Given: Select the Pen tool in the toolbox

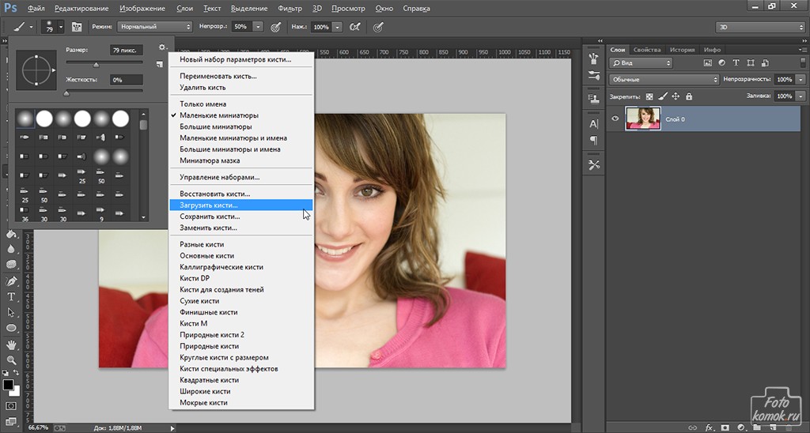Looking at the screenshot, I should [x=11, y=281].
